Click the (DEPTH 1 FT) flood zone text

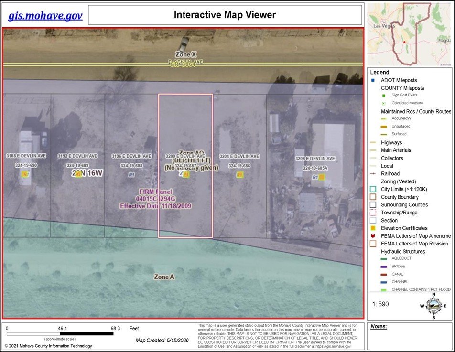pos(192,160)
